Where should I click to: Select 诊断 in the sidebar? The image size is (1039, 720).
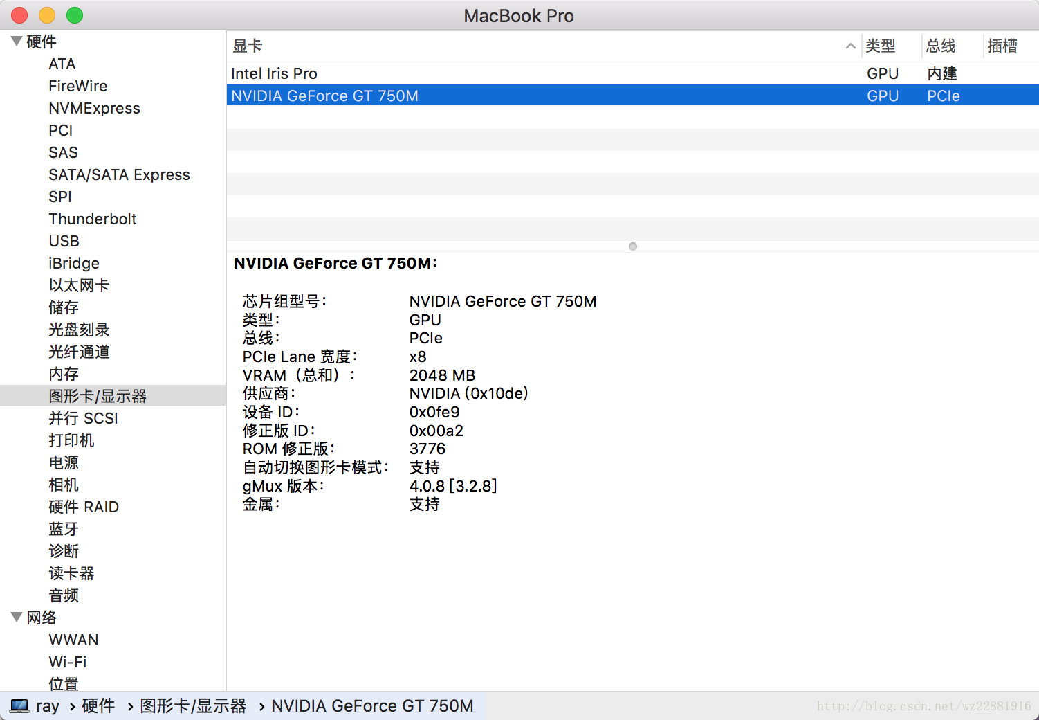click(x=64, y=551)
